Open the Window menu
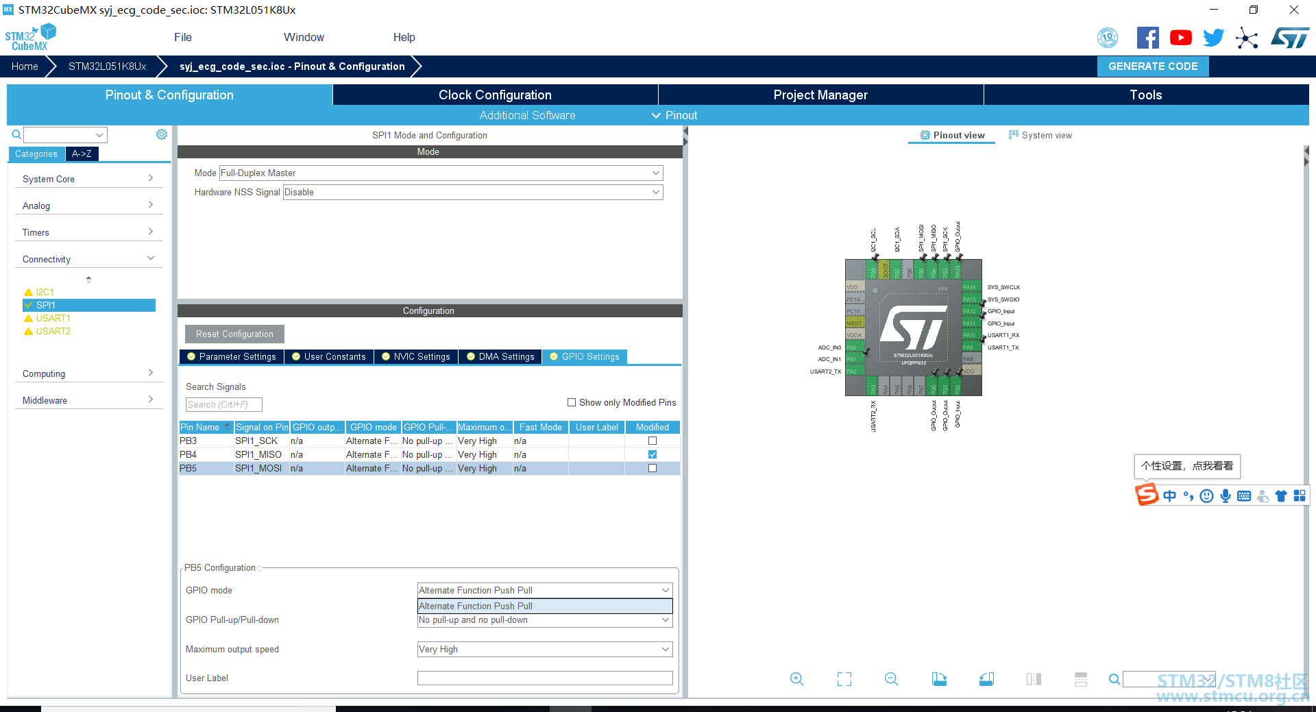This screenshot has width=1316, height=712. (304, 37)
